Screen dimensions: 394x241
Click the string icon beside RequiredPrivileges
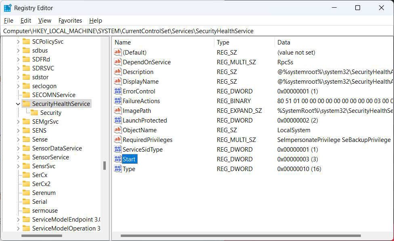pos(117,140)
